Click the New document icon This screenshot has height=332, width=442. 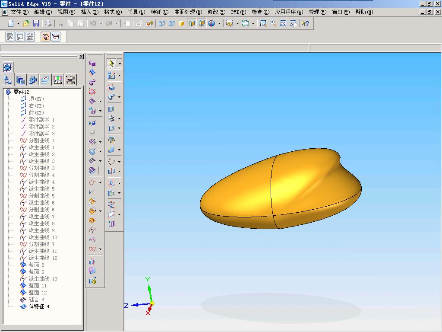point(11,23)
